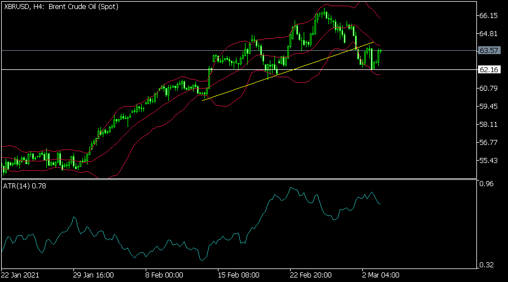The width and height of the screenshot is (508, 282).
Task: Click the 29 Jan 16:00 date label
Action: coord(93,275)
